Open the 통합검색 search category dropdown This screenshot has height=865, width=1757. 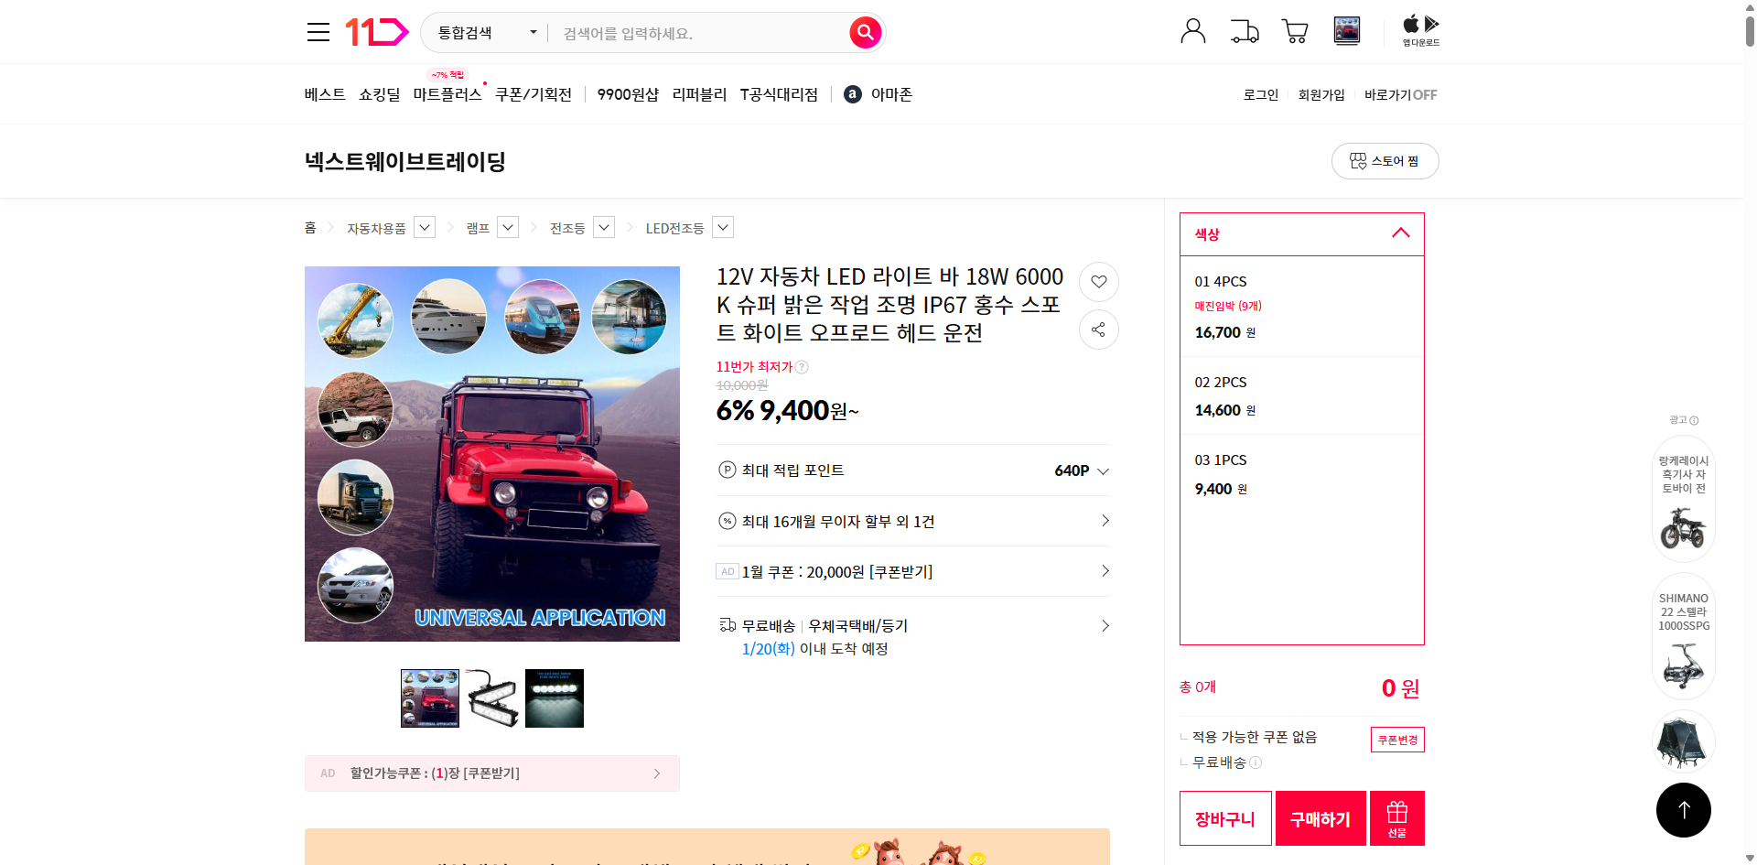tap(484, 32)
